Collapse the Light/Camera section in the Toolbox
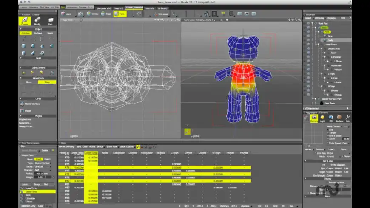Image resolution: width=370 pixels, height=208 pixels. coord(38,67)
